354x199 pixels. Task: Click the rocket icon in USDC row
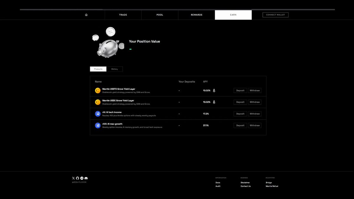click(x=214, y=102)
